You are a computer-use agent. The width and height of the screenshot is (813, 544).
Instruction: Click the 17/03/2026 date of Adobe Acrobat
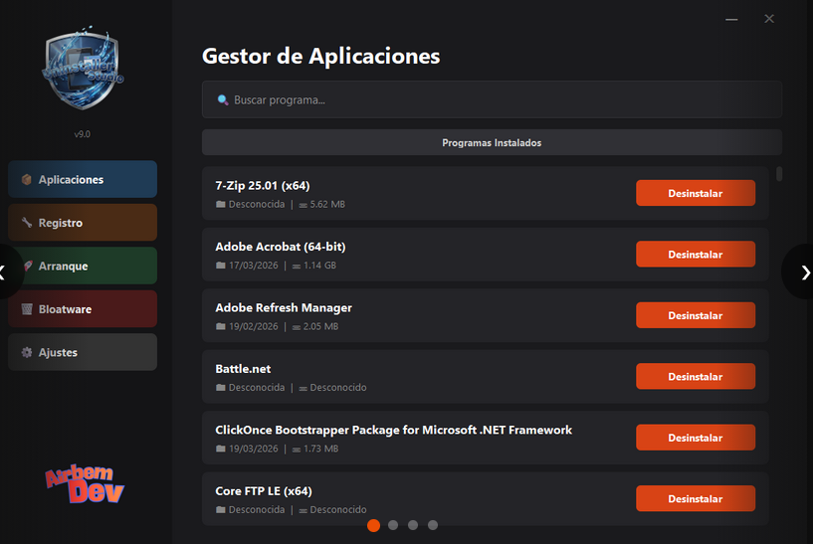[x=254, y=266]
